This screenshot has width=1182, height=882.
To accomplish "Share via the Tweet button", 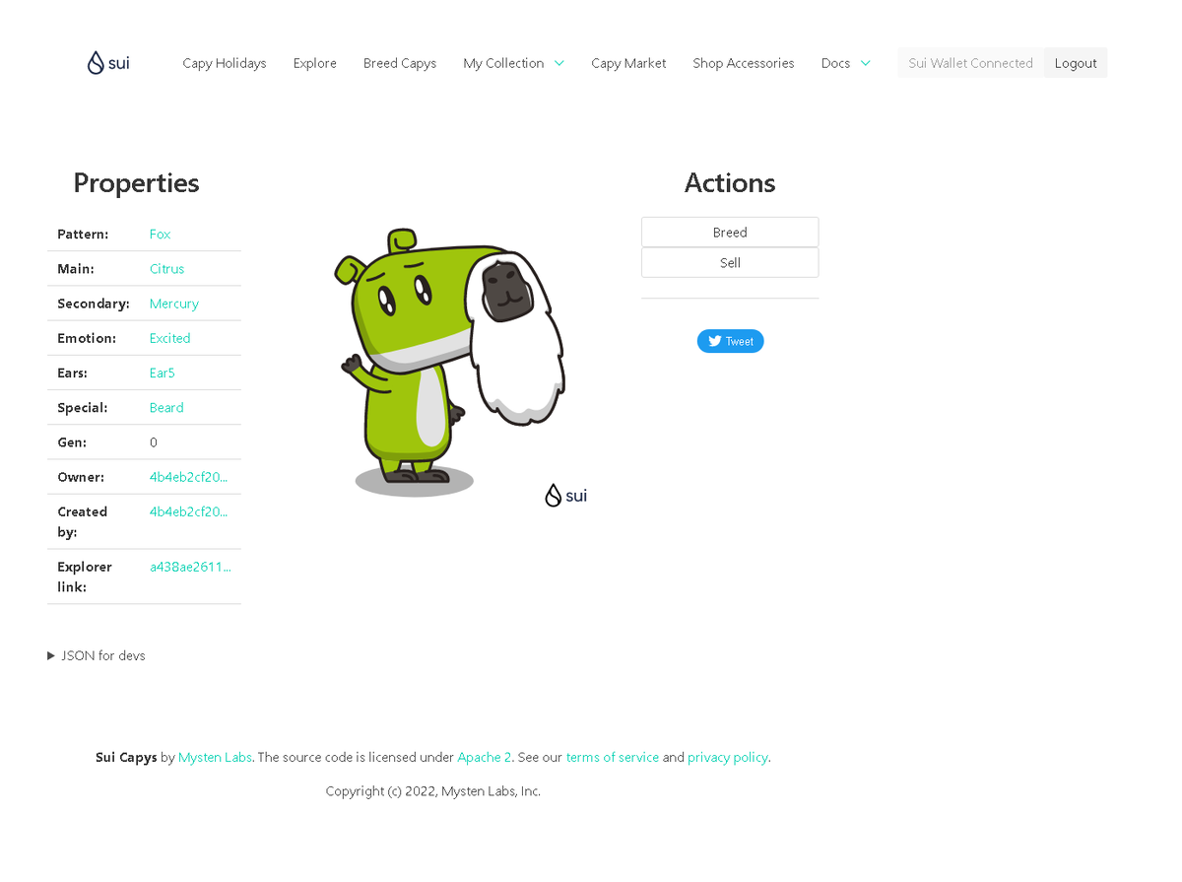I will [731, 341].
